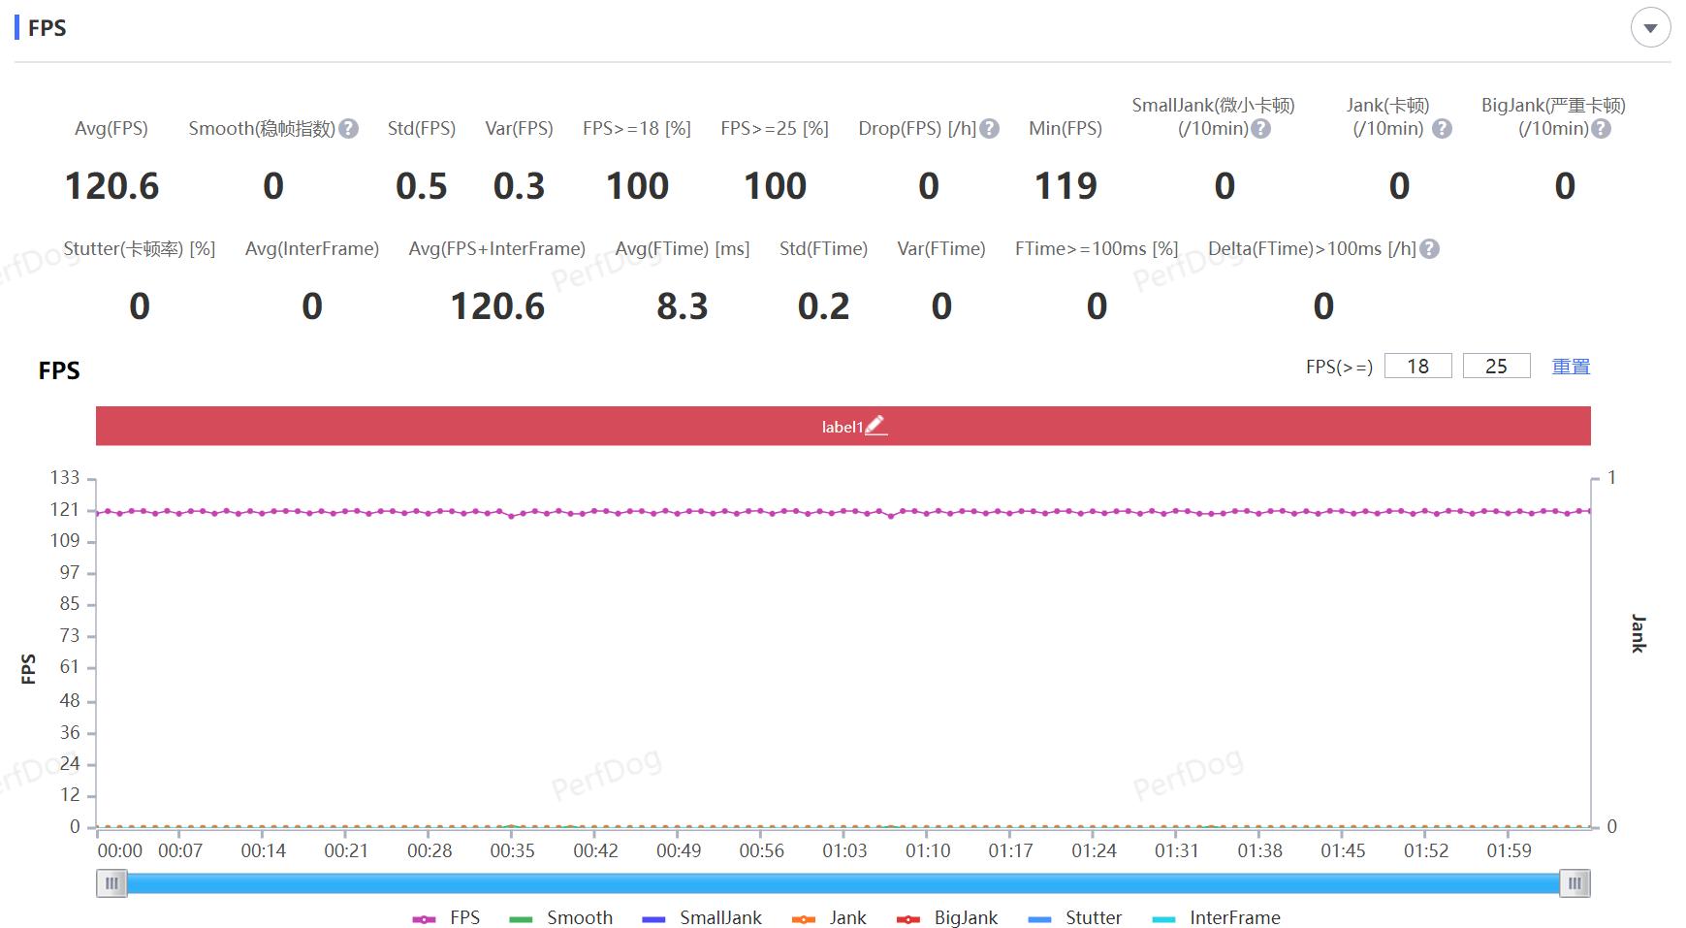The image size is (1686, 928).
Task: Click the Min(FPS) value 119
Action: tap(1066, 186)
